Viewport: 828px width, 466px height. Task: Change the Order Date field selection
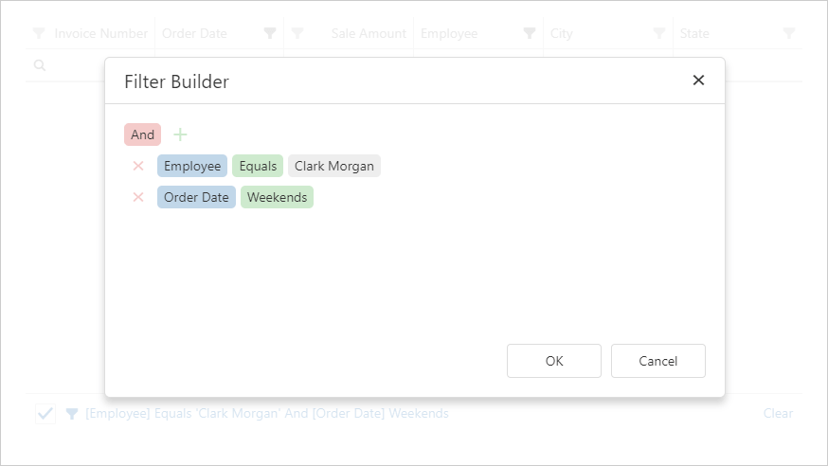pyautogui.click(x=196, y=197)
